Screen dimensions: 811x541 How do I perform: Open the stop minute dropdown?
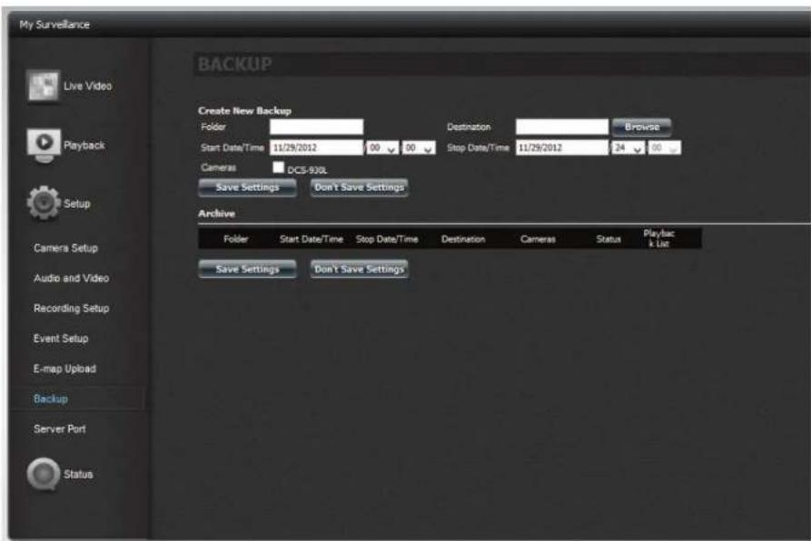[664, 148]
